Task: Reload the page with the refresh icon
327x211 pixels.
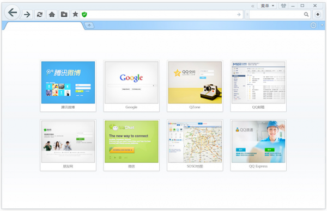Action: coord(40,15)
